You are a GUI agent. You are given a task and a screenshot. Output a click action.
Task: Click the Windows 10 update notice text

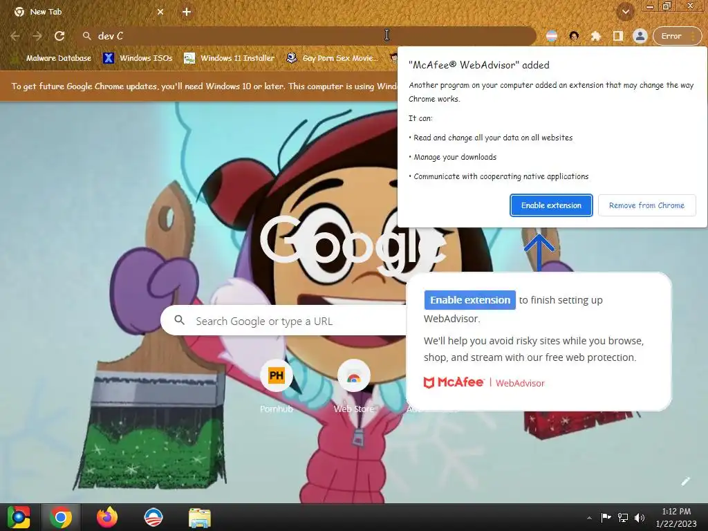tap(204, 86)
